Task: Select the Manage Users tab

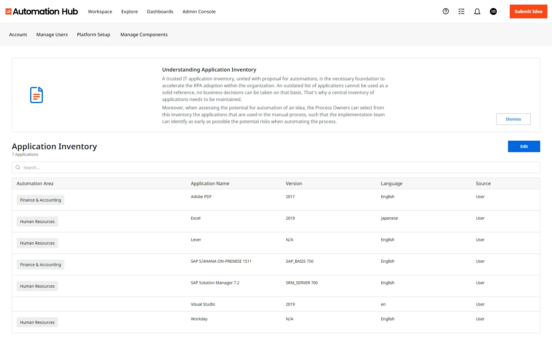Action: point(52,34)
